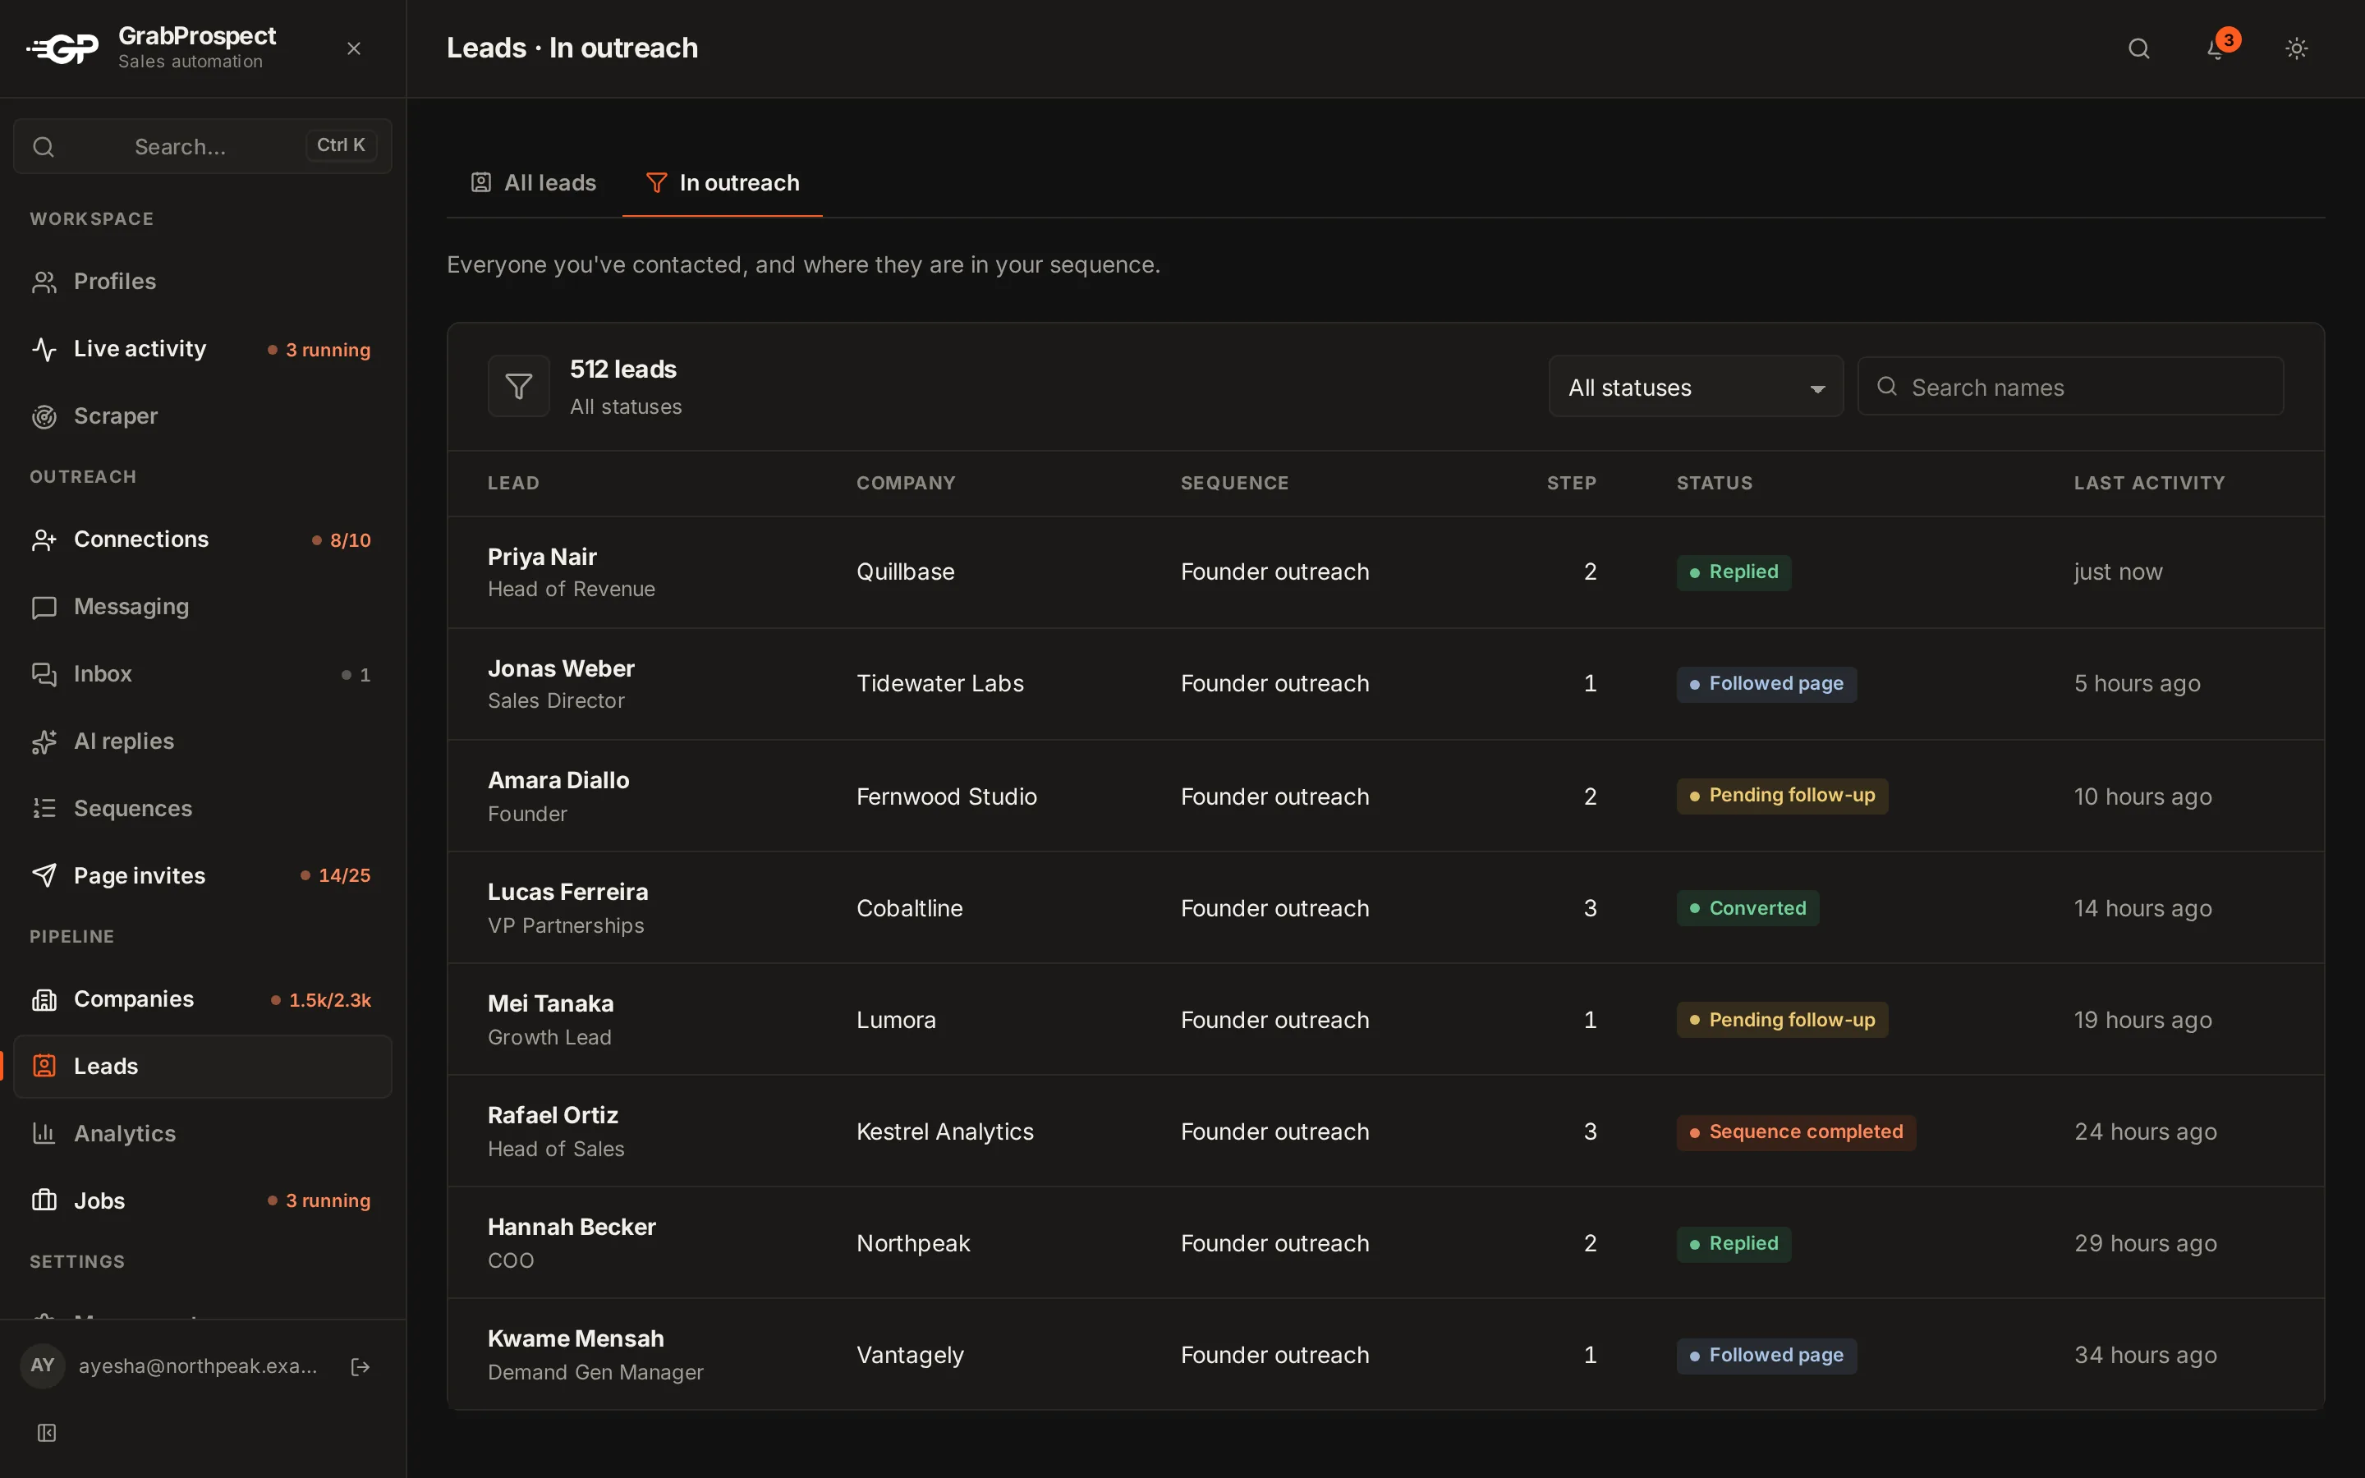The image size is (2365, 1478).
Task: Open Messaging from sidebar
Action: 202,607
